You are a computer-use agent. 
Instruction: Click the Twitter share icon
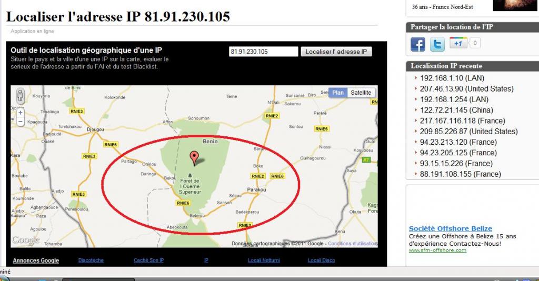437,44
